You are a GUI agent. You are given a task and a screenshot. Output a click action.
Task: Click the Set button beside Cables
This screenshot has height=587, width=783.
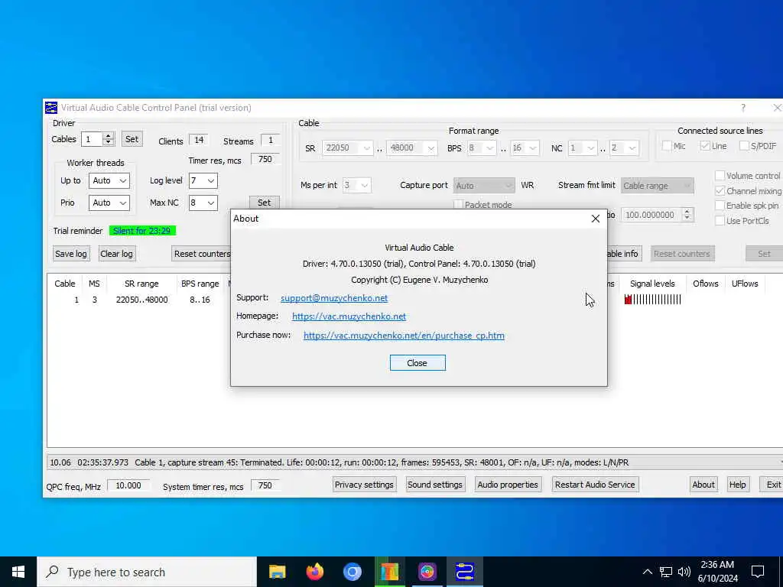pos(132,139)
